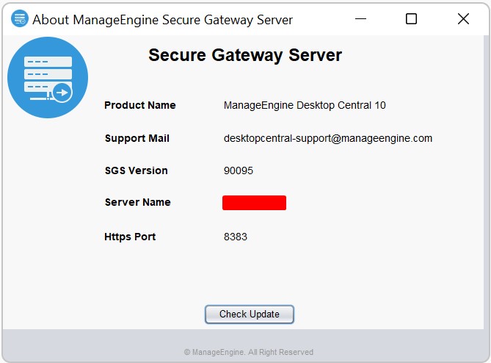Screen dimensions: 491x363
Task: Click the SGS version value 90095
Action: 239,170
